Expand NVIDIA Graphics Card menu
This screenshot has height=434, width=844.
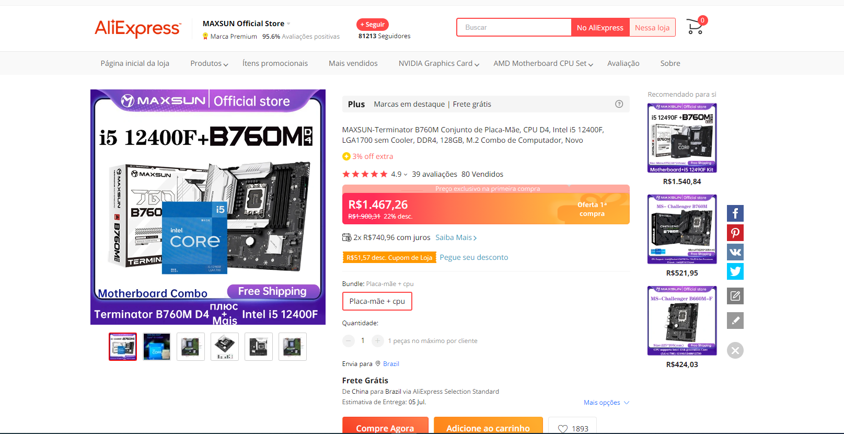tap(439, 63)
